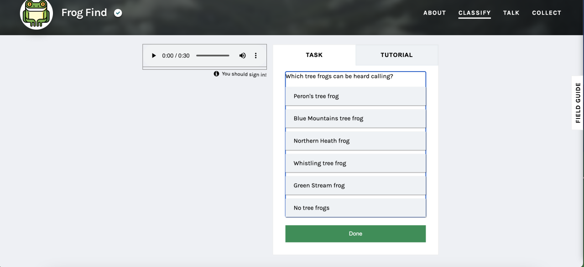
Task: Select No tree frogs option
Action: point(355,208)
